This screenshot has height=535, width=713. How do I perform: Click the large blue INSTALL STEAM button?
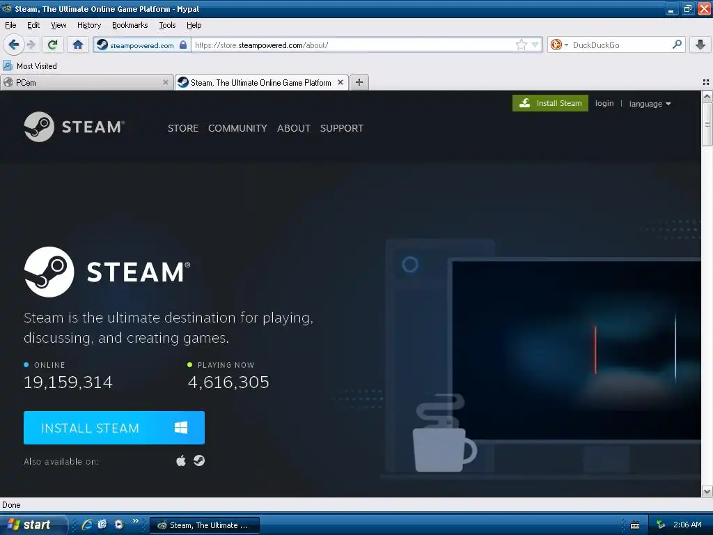[114, 428]
